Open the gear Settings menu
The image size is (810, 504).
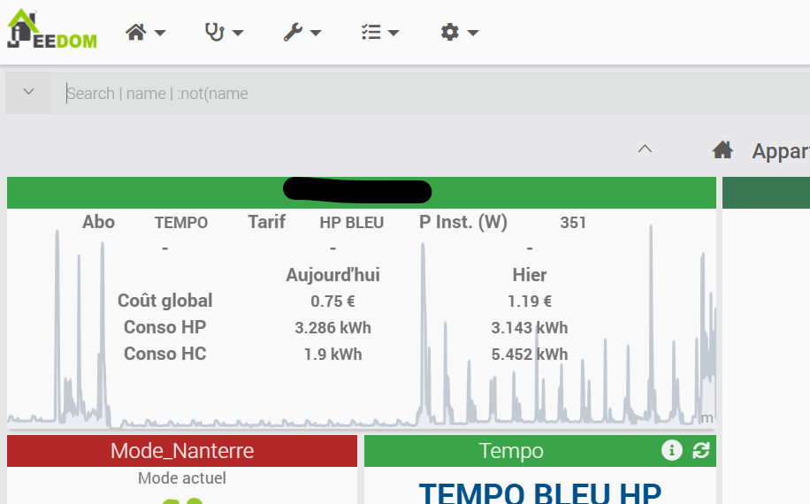coord(449,32)
